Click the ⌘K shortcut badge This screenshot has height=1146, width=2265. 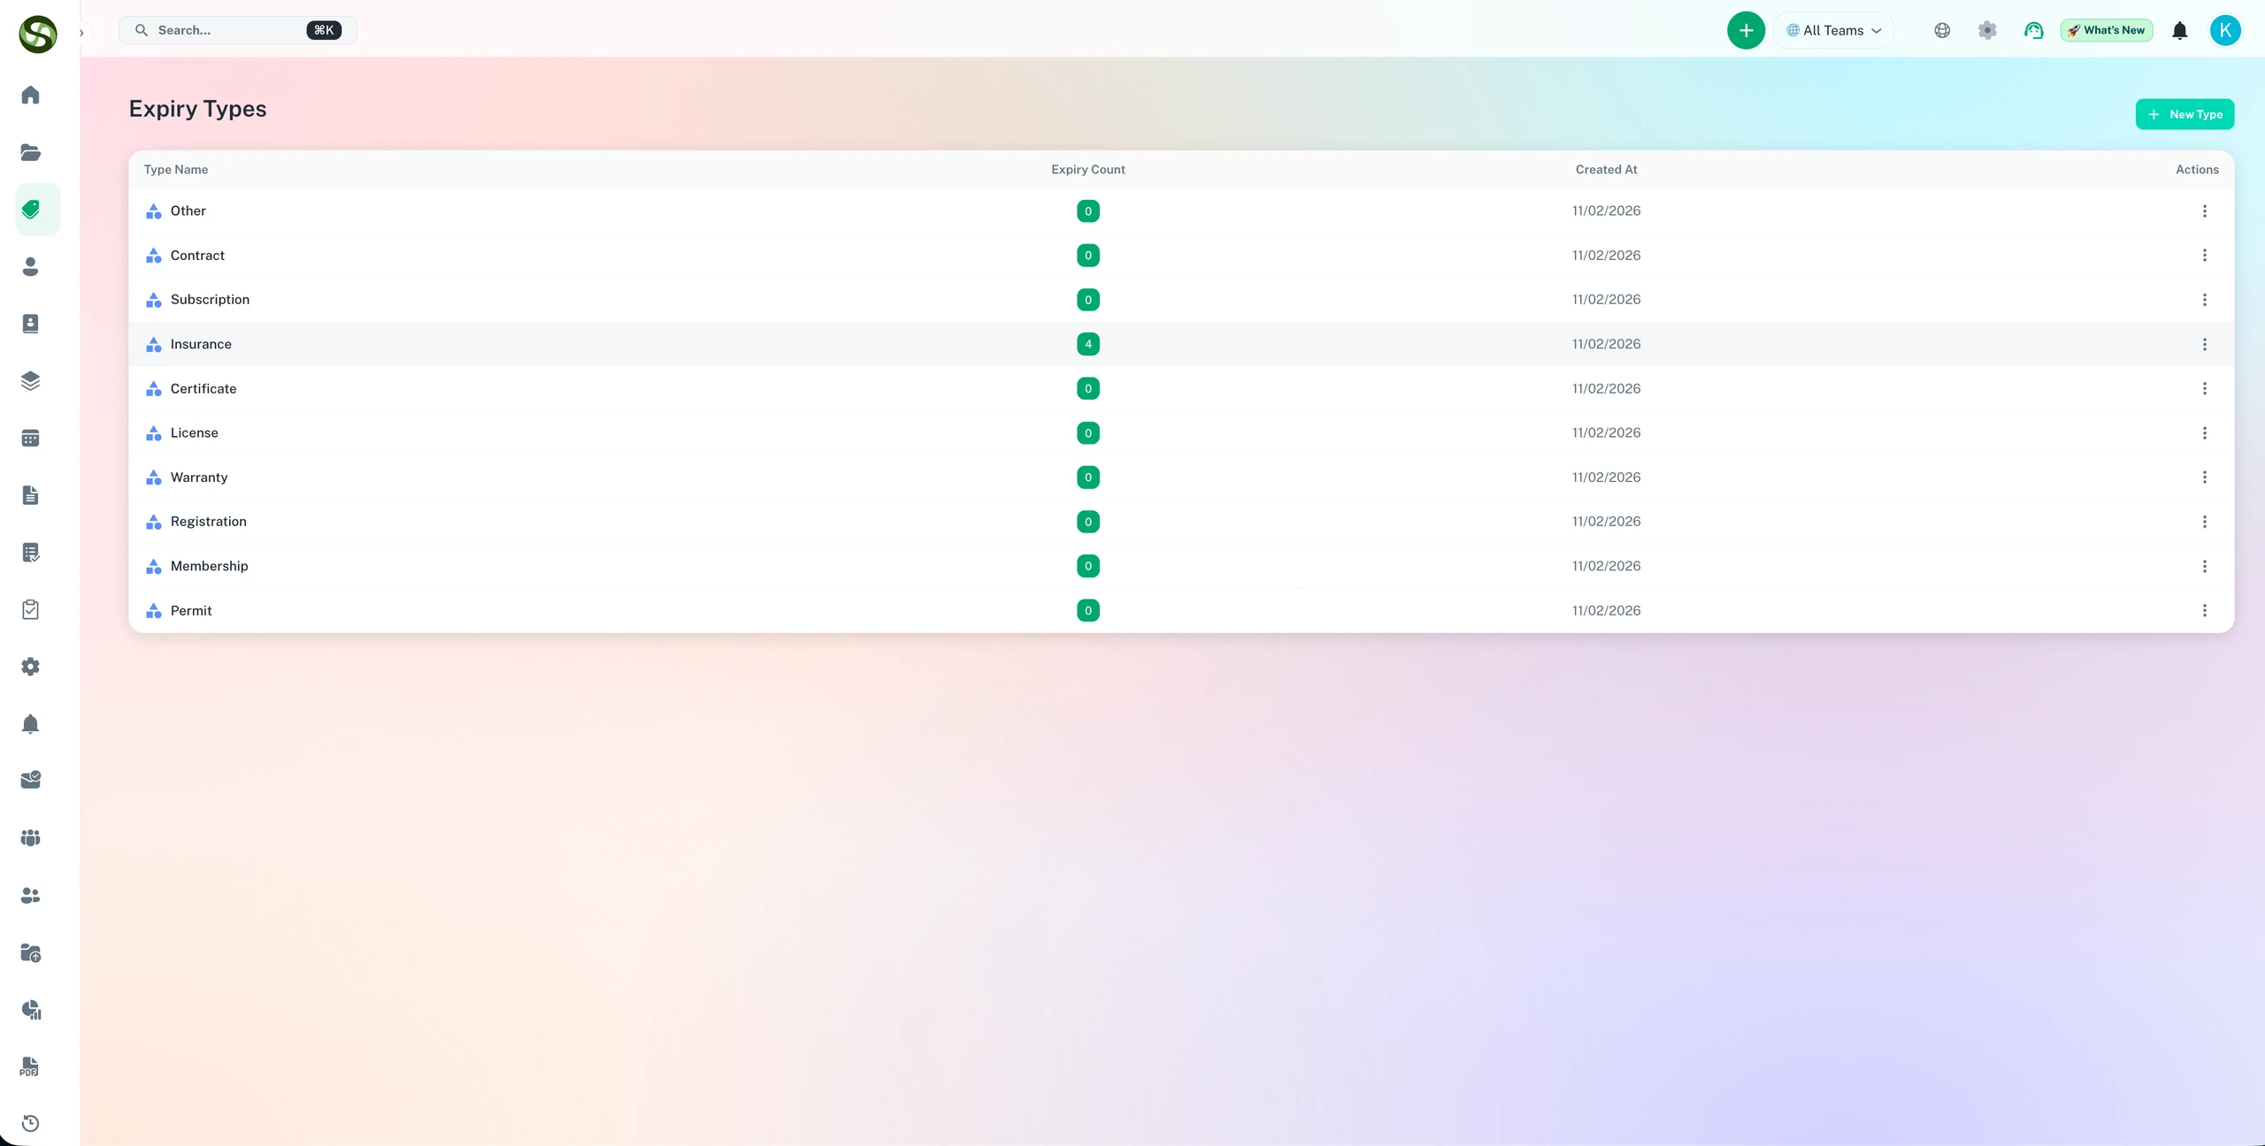click(324, 30)
